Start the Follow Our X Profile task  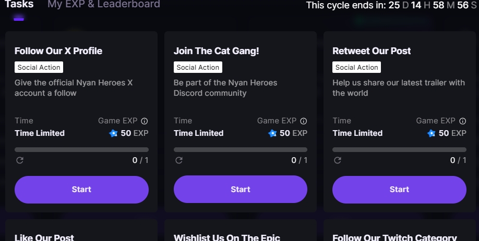pyautogui.click(x=81, y=189)
